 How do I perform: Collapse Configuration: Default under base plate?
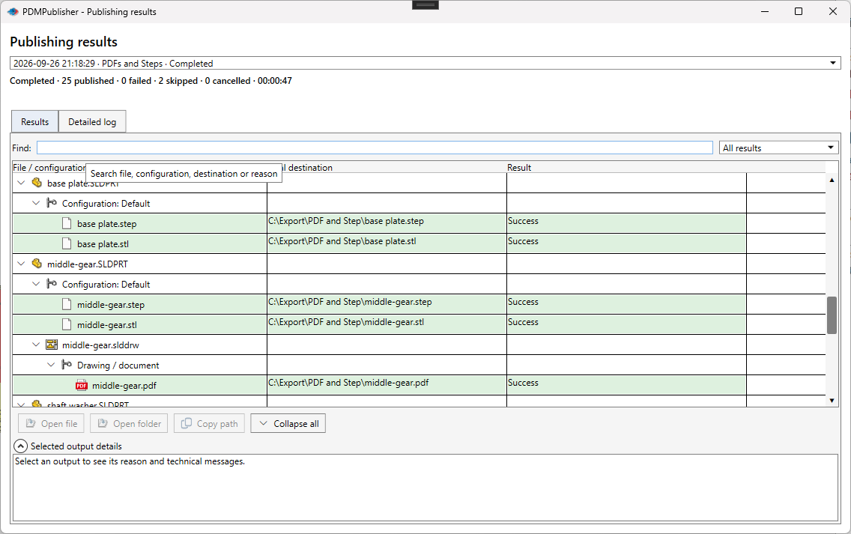pos(36,203)
